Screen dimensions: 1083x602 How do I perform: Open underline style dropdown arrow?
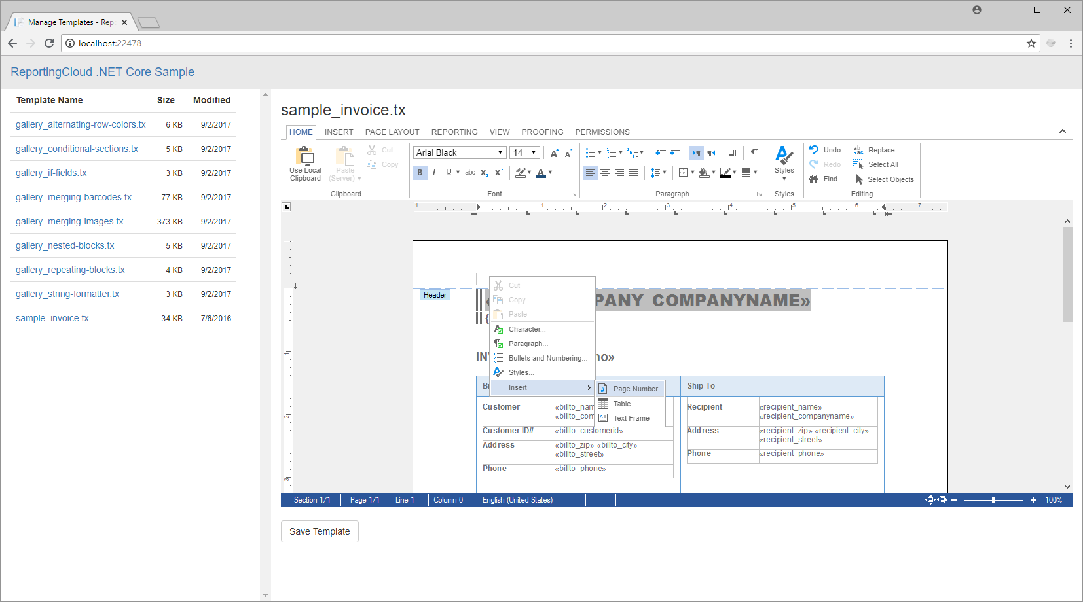[458, 173]
